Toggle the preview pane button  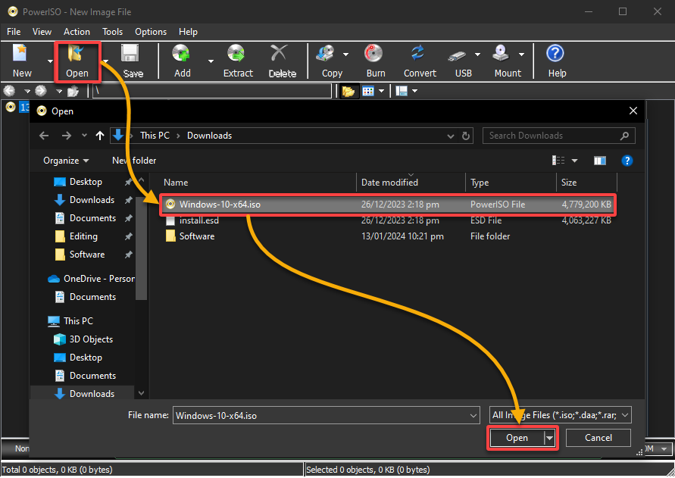click(600, 161)
